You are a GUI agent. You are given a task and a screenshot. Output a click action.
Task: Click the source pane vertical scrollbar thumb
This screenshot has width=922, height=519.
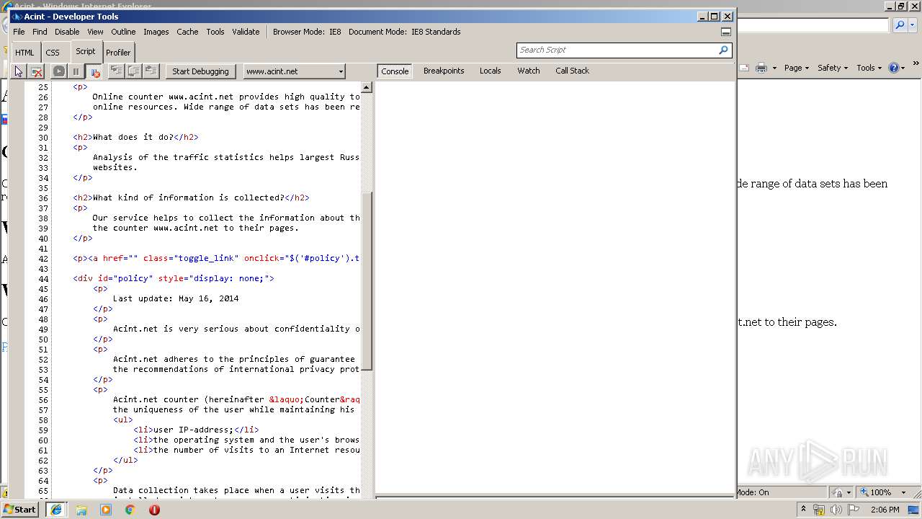(x=367, y=281)
